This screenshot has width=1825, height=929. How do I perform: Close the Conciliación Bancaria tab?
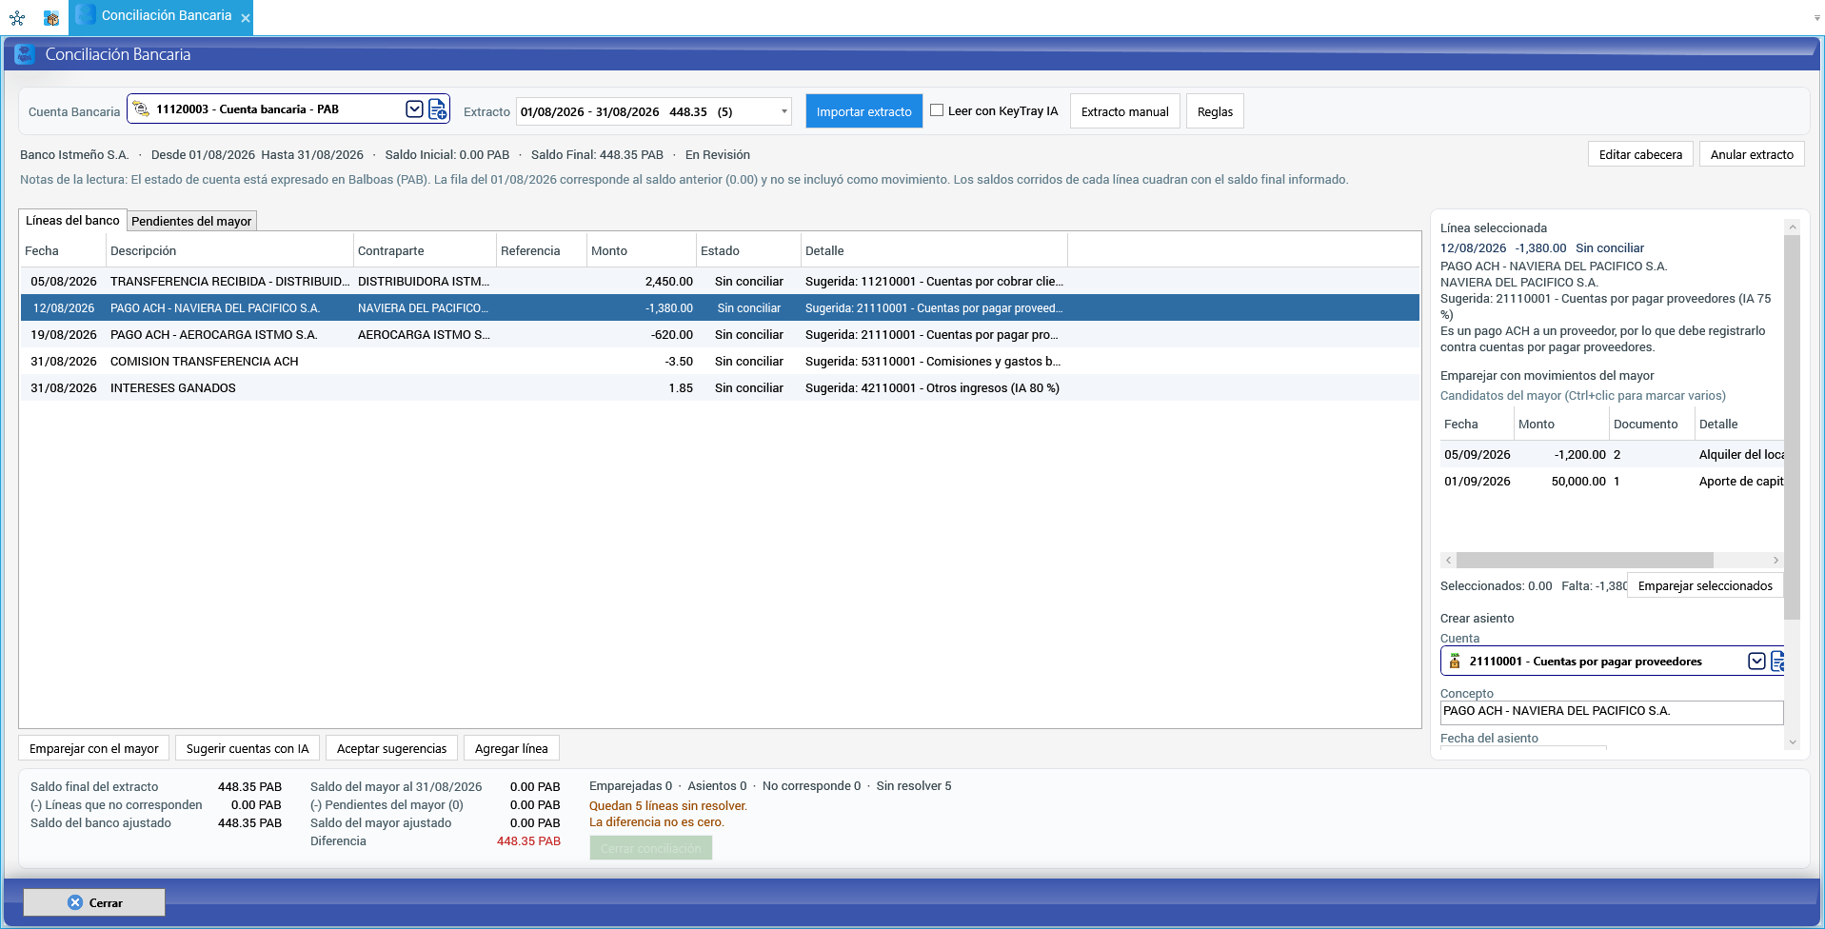(x=246, y=17)
